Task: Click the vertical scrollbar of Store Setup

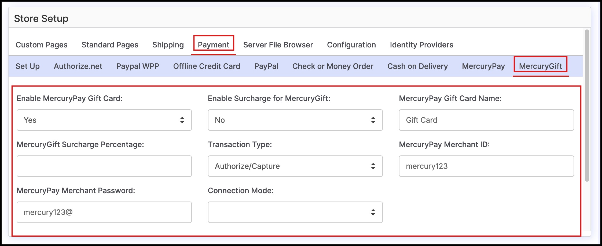Action: [587, 105]
